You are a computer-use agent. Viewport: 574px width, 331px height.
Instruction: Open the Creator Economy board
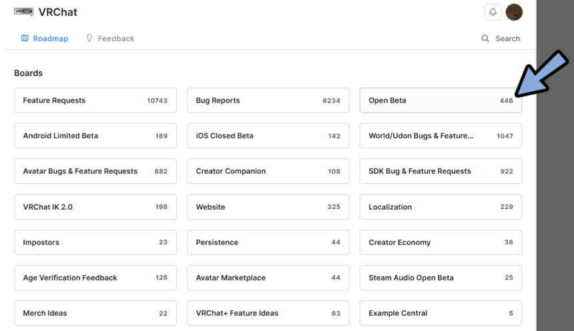pyautogui.click(x=441, y=242)
